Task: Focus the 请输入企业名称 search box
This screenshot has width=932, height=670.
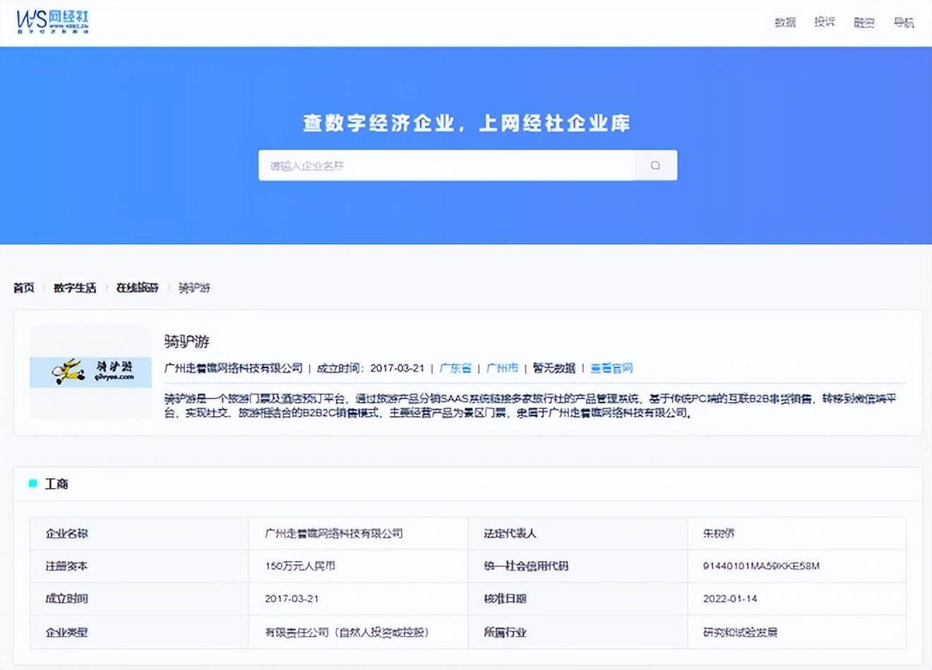Action: pyautogui.click(x=446, y=165)
